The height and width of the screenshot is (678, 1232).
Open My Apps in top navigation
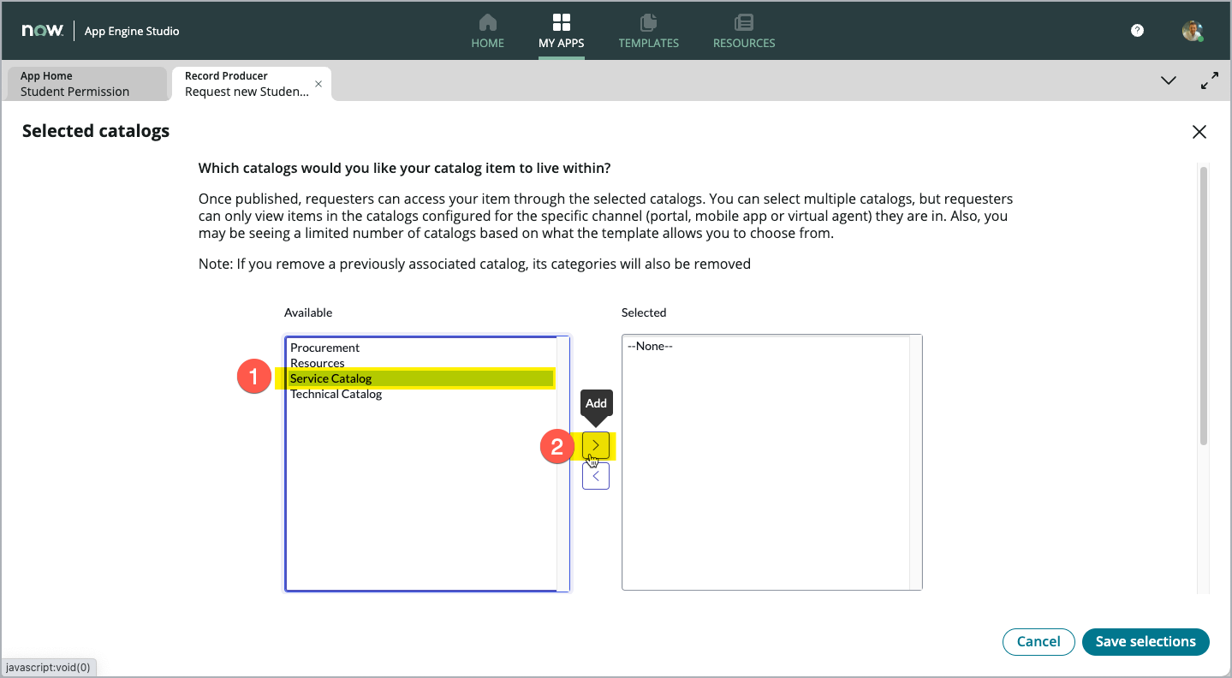coord(562,31)
